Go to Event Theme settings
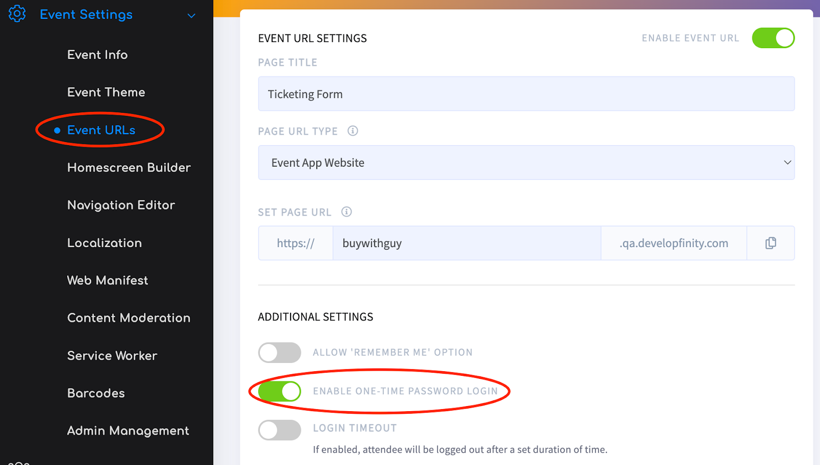 click(106, 92)
